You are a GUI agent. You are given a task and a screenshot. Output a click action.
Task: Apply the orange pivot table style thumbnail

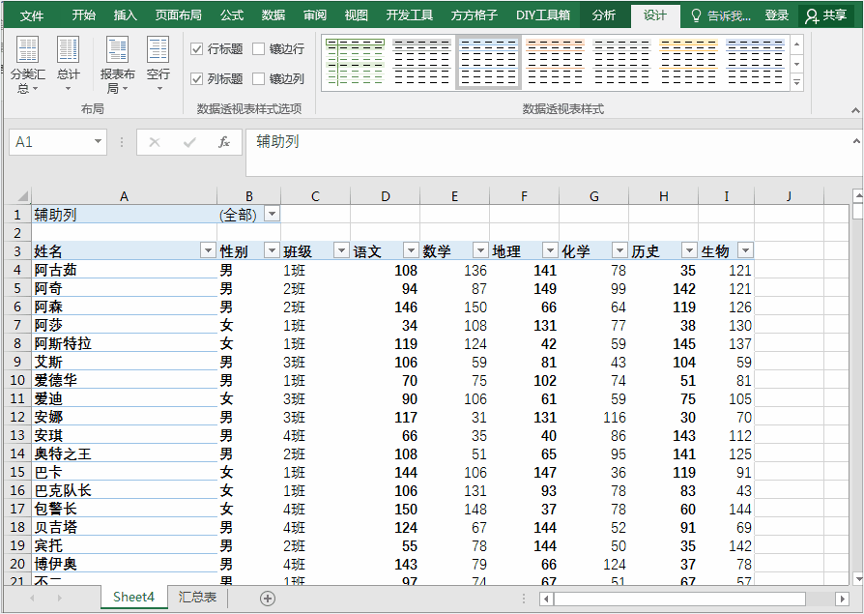click(x=555, y=62)
